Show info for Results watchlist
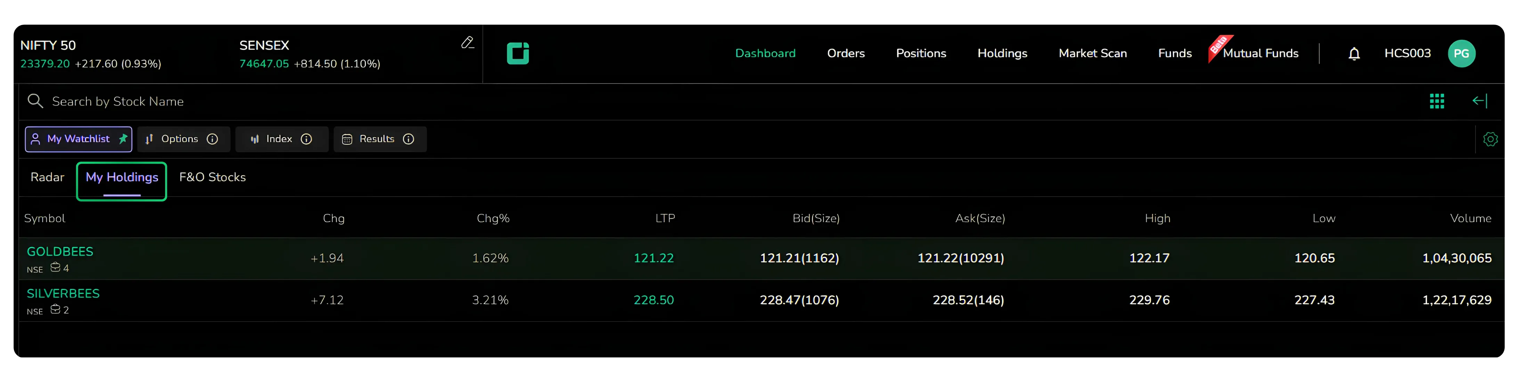 coord(408,139)
